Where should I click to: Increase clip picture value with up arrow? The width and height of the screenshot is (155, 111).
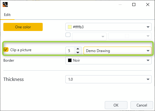pyautogui.click(x=78, y=49)
